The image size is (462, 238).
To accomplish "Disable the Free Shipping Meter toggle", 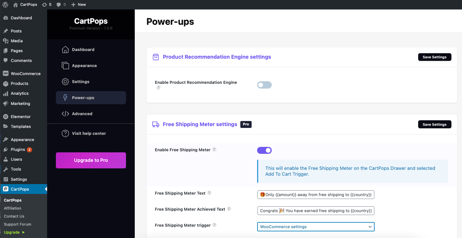I will [x=264, y=150].
